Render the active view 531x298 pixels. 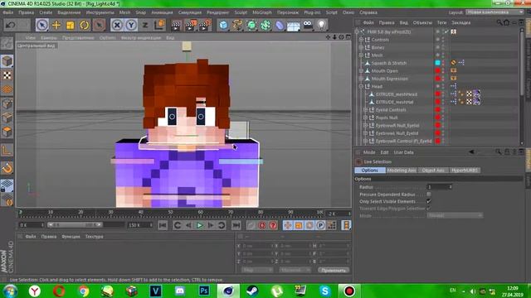pos(176,25)
